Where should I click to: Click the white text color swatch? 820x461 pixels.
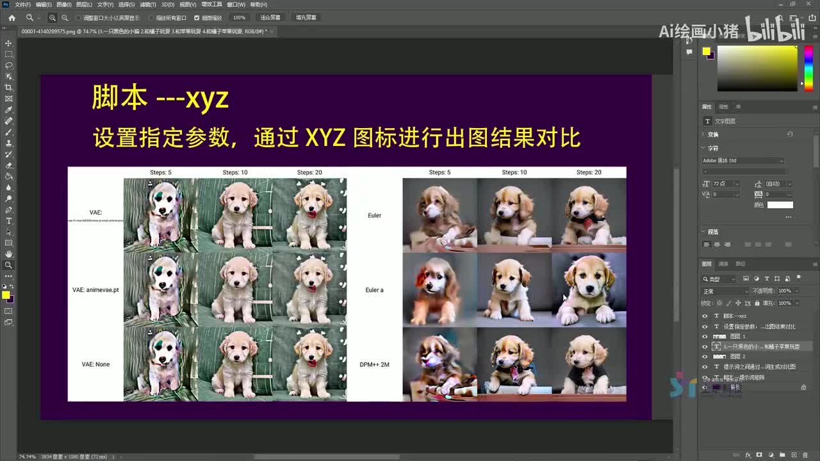(780, 205)
